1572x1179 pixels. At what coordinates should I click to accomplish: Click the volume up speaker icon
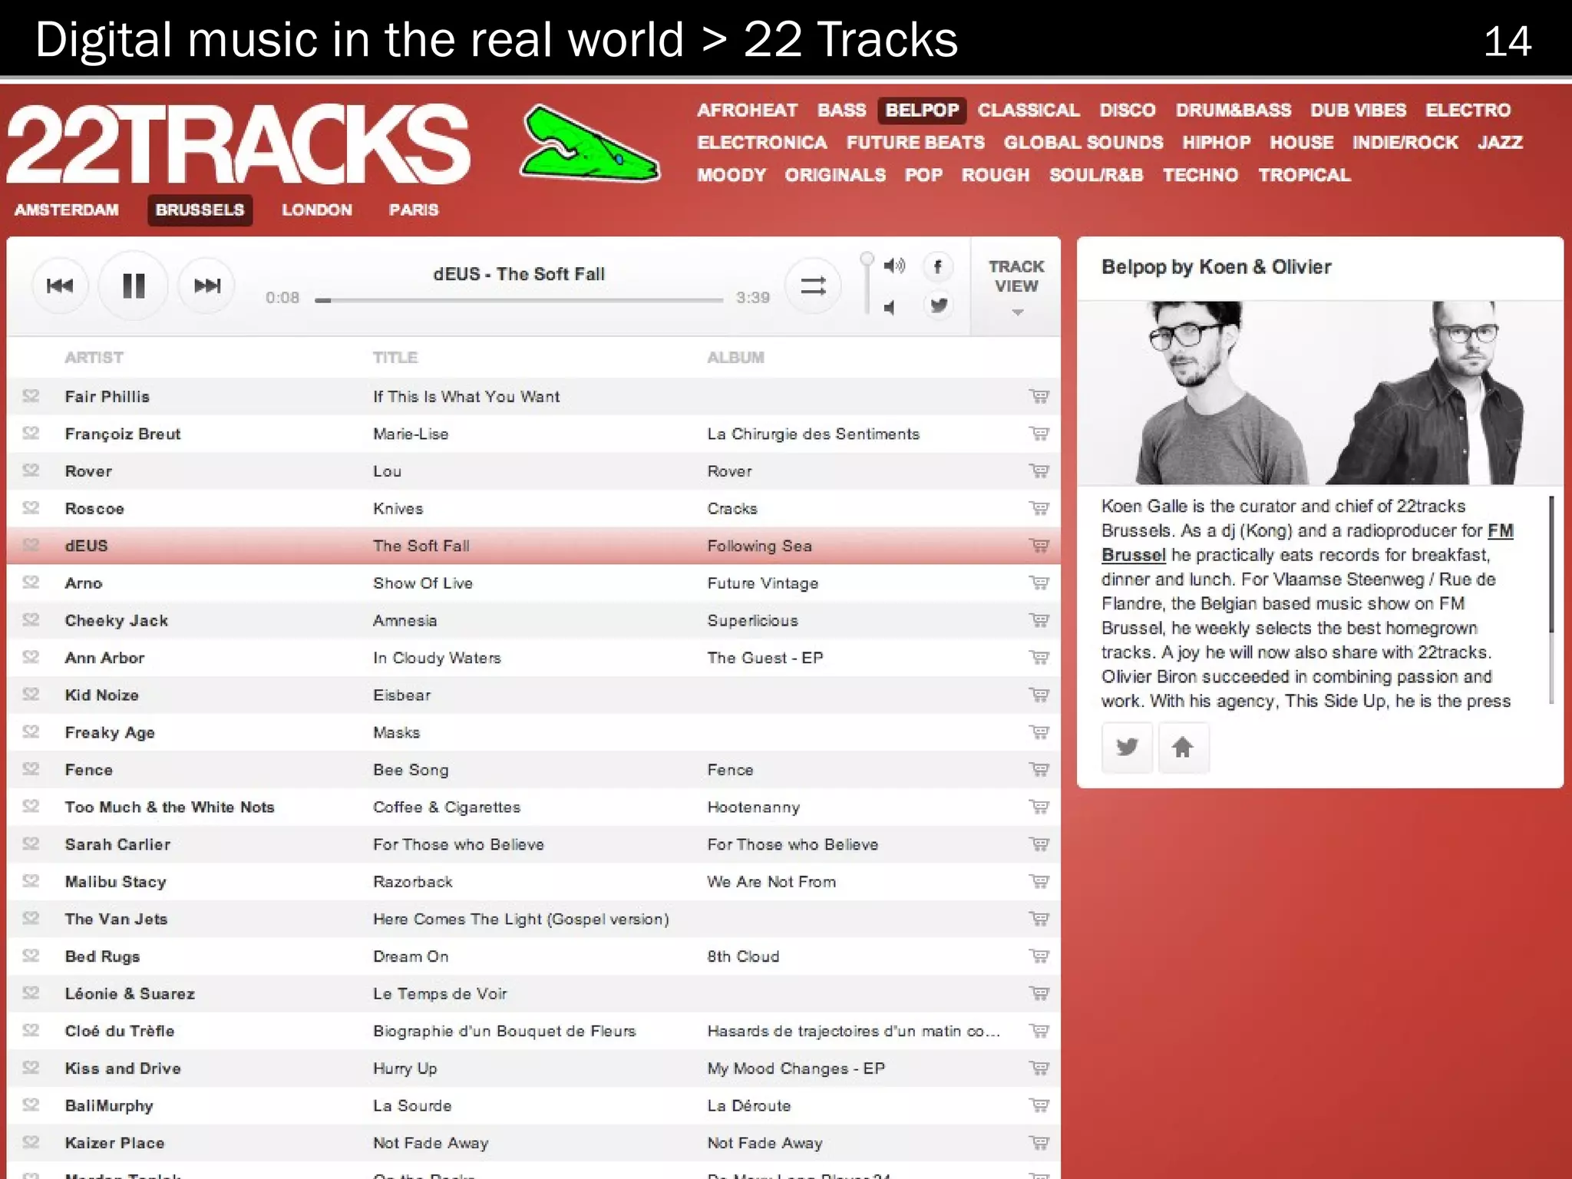click(893, 266)
